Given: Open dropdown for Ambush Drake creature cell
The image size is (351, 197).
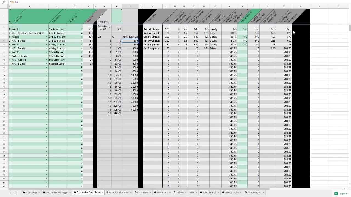Looking at the screenshot, I should point(46,56).
